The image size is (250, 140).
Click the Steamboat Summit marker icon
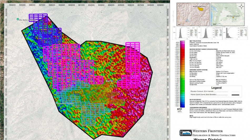[x=57, y=103]
